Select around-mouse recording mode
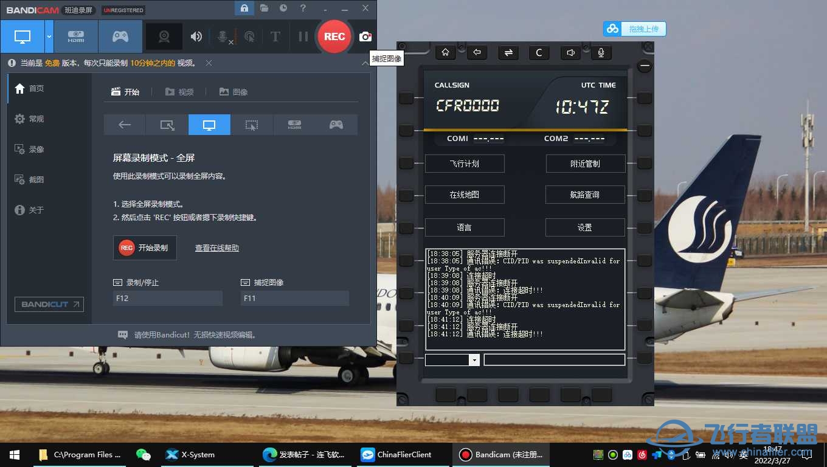 (252, 125)
